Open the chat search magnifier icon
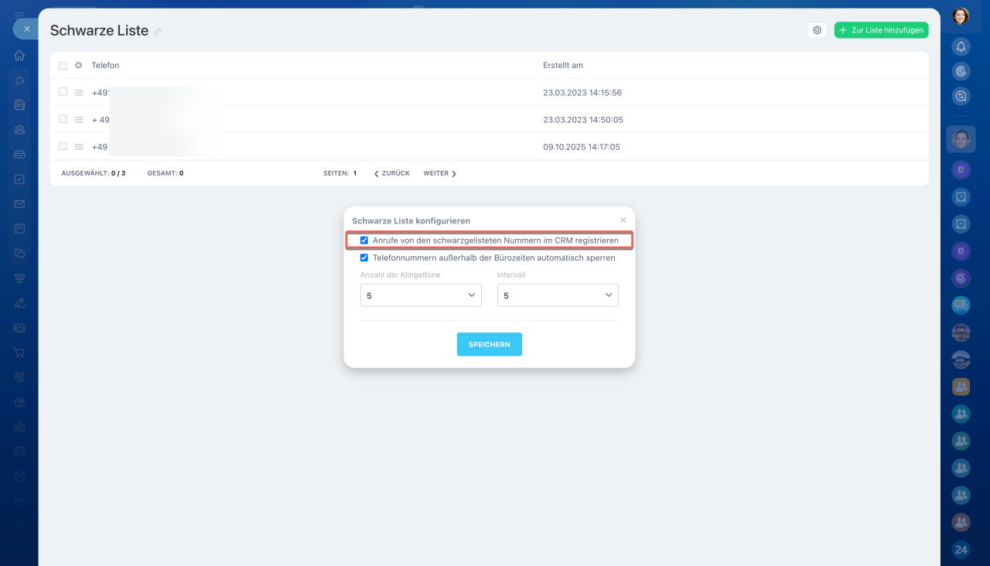This screenshot has width=990, height=566. (x=961, y=97)
